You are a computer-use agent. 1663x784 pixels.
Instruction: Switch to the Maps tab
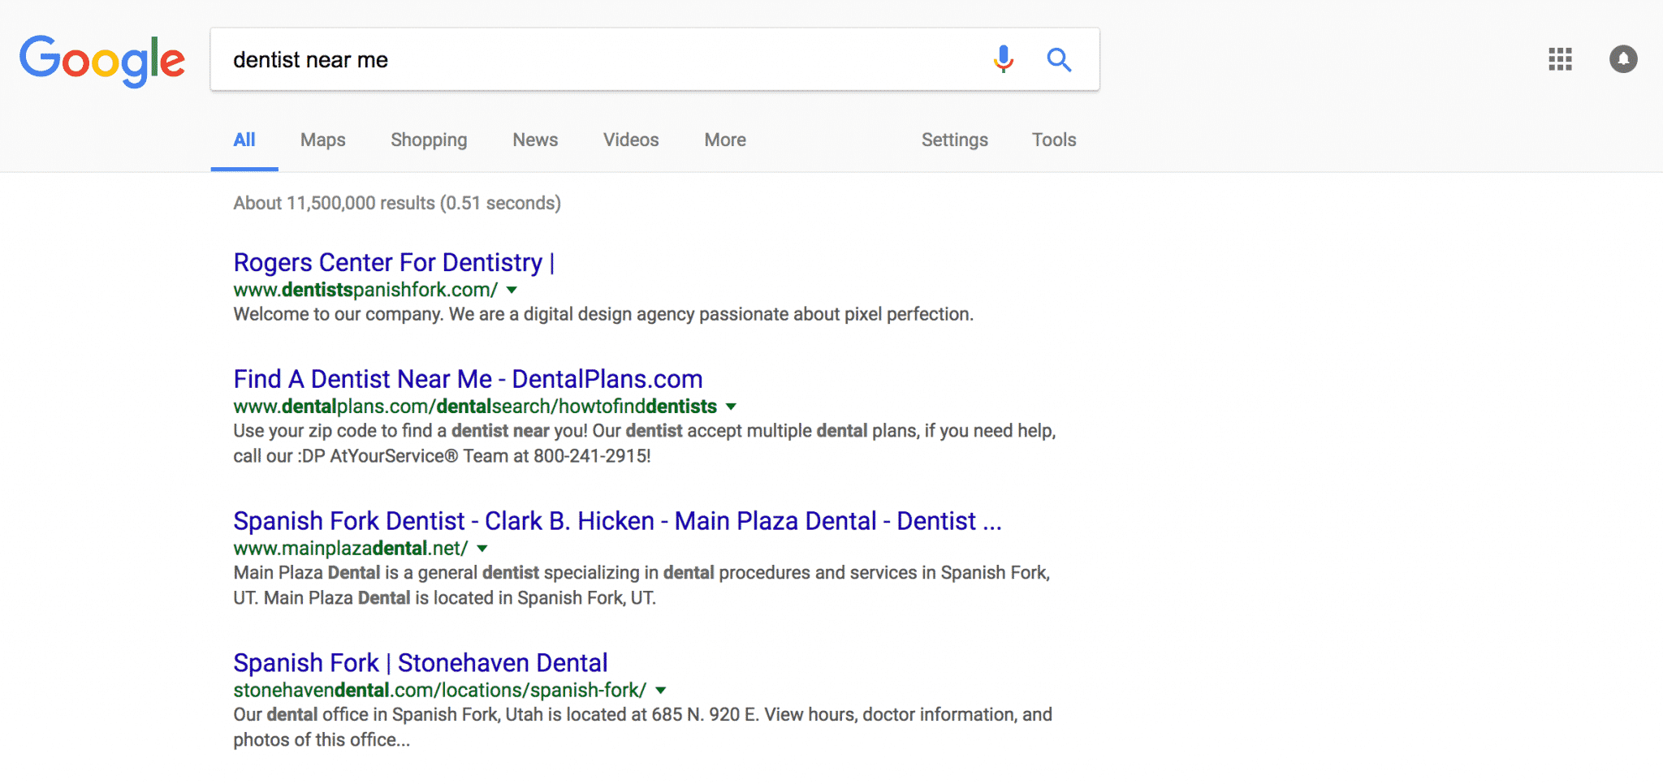323,140
